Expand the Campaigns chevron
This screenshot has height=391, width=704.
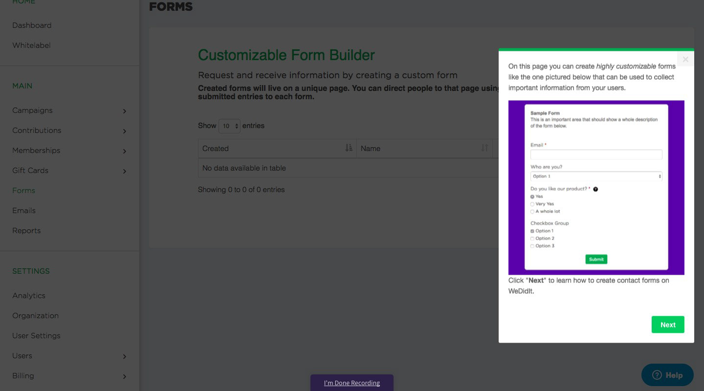tap(125, 111)
